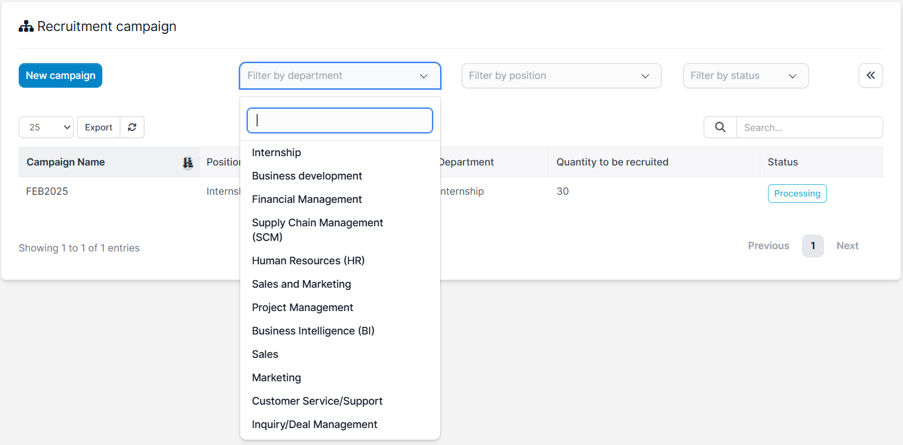Click the Campaign Name sort icon
This screenshot has height=445, width=903.
[x=188, y=163]
